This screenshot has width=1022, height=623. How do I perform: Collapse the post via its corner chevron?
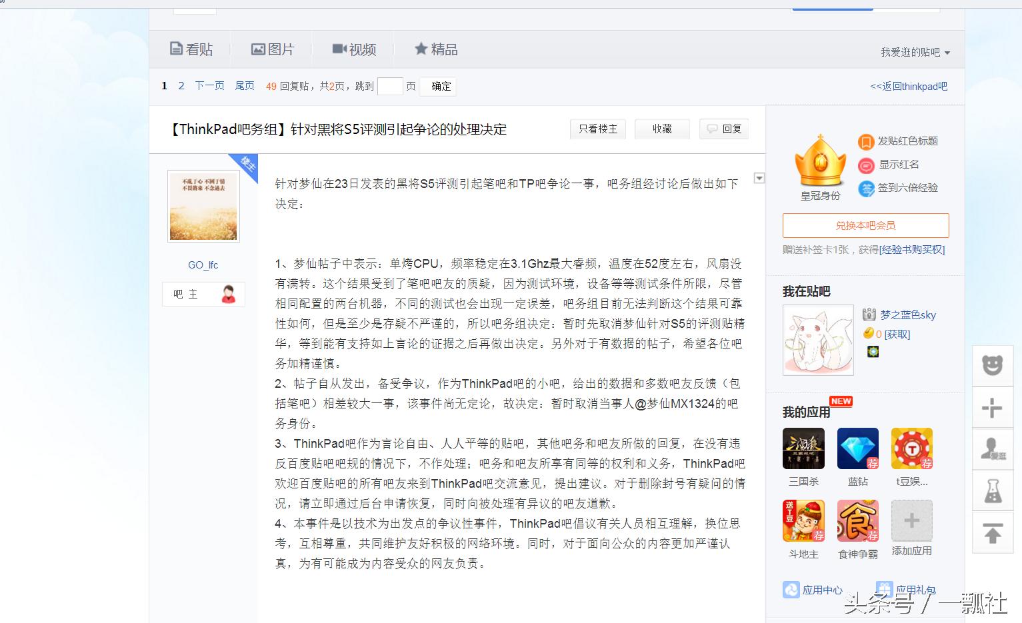coord(759,178)
